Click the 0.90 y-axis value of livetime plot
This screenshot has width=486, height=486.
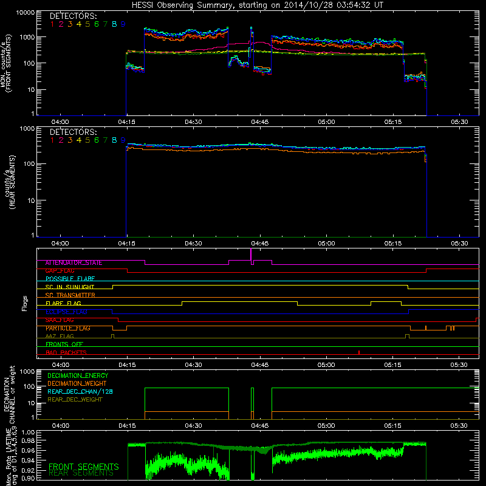(x=28, y=478)
